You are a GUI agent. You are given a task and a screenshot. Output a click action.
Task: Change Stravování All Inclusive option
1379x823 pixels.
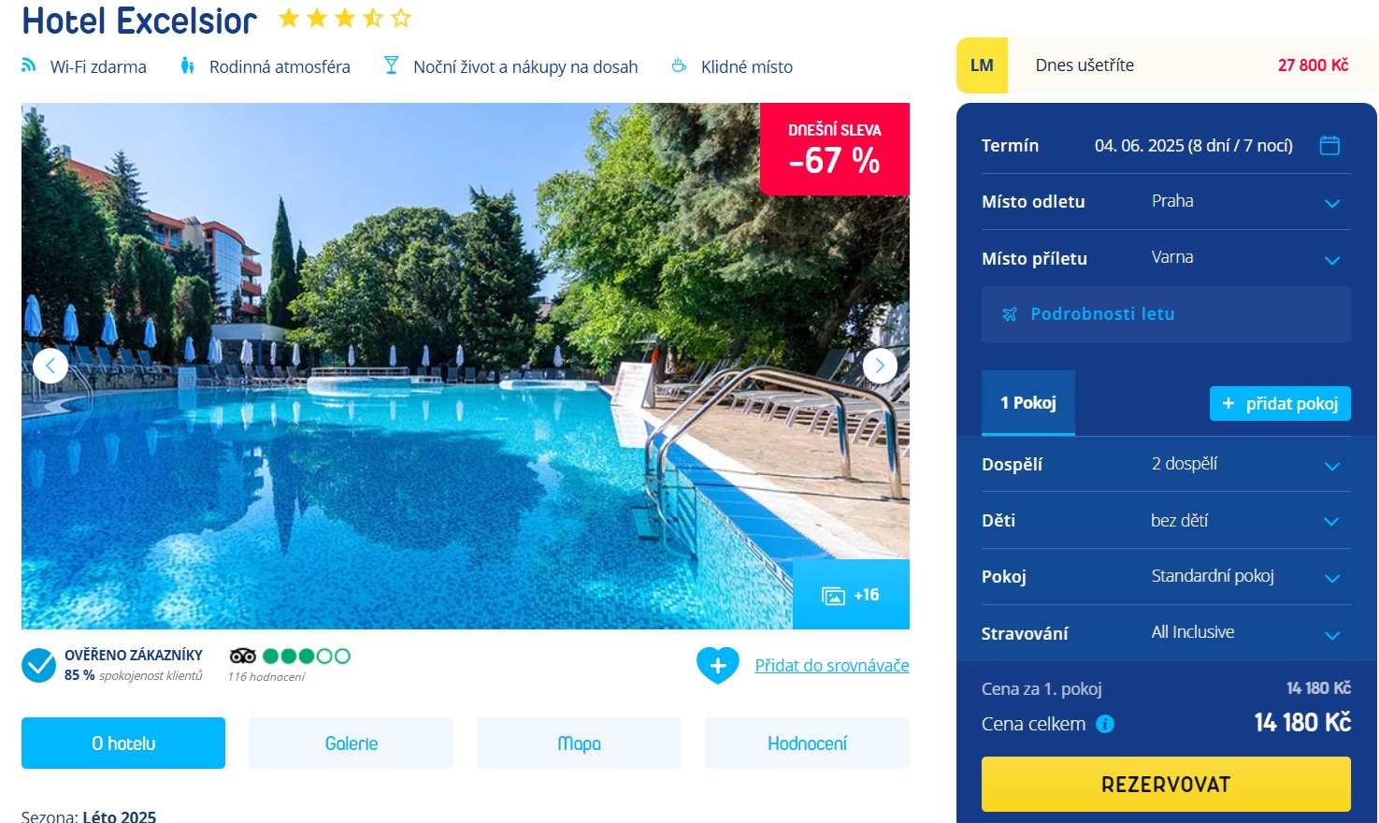[x=1166, y=633]
